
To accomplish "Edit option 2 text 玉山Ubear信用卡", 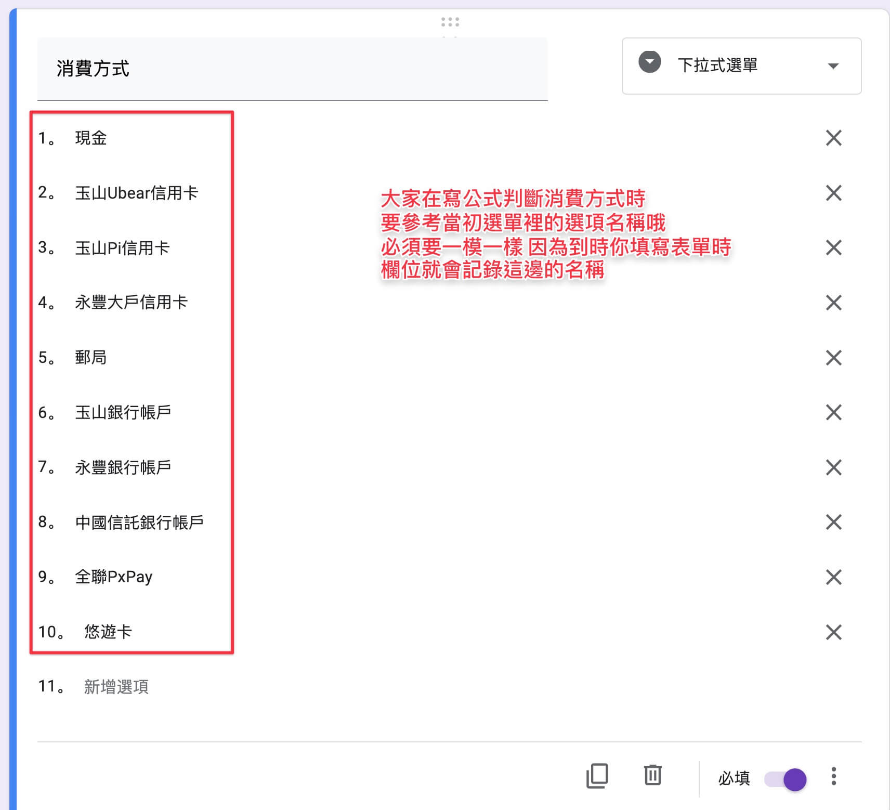I will [x=137, y=193].
